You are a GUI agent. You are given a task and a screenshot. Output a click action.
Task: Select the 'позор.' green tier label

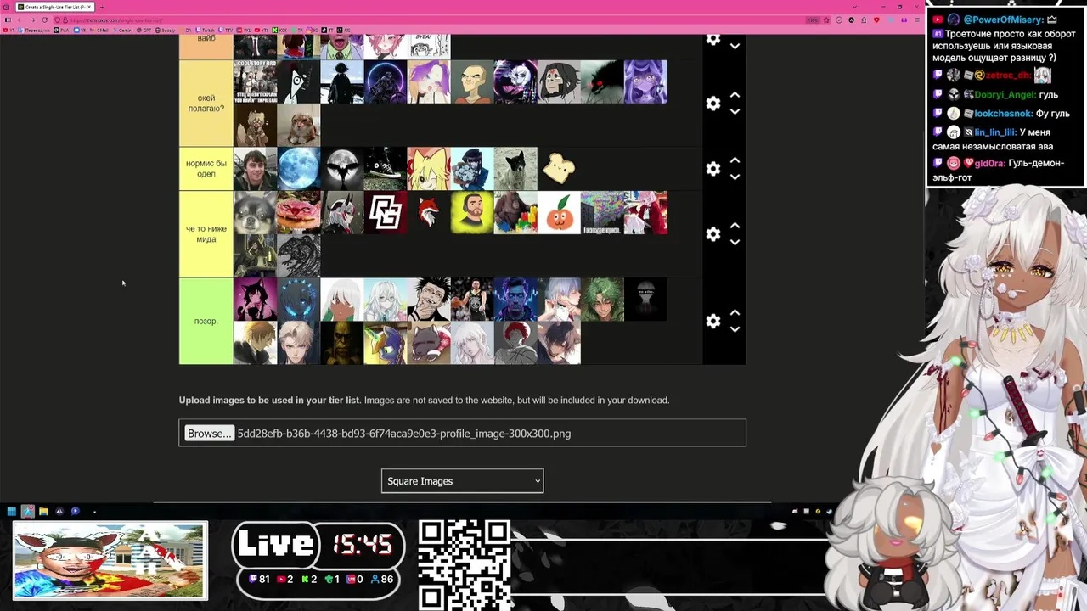click(x=206, y=321)
